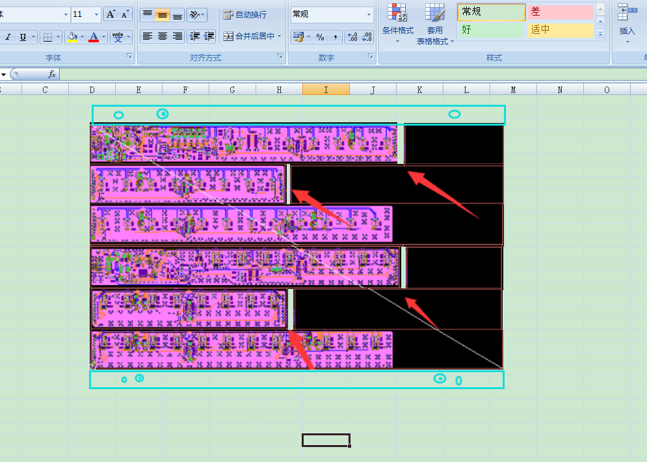Apply the yellow fill color swatch
Viewport: 647px width, 462px height.
pyautogui.click(x=73, y=37)
